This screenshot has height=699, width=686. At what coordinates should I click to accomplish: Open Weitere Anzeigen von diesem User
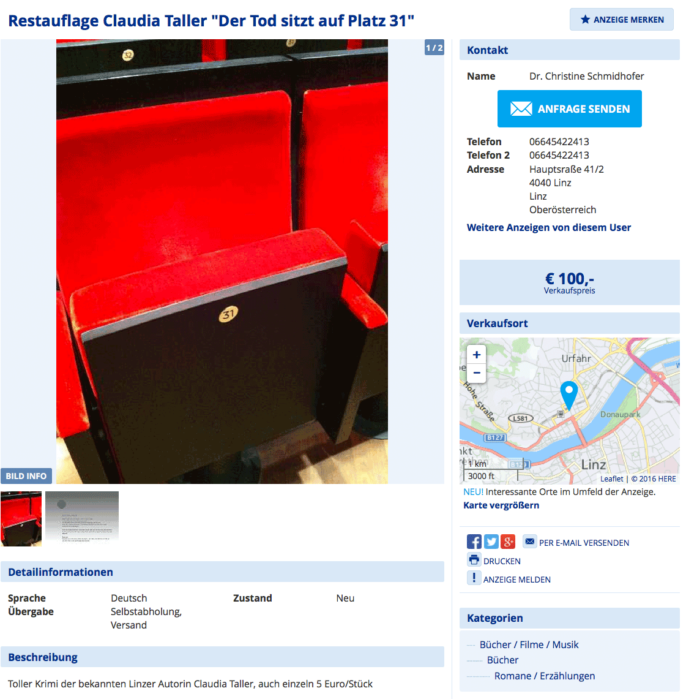coord(548,227)
